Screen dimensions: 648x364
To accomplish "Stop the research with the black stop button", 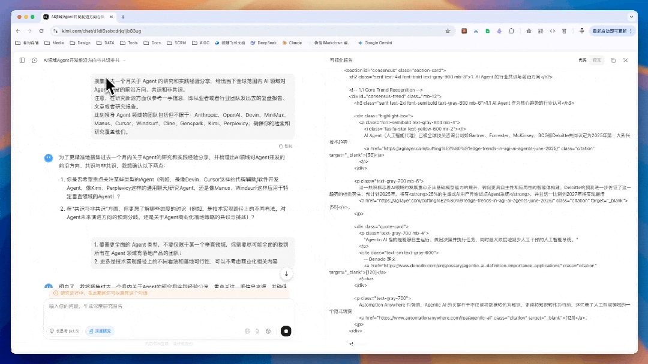I will (286, 331).
